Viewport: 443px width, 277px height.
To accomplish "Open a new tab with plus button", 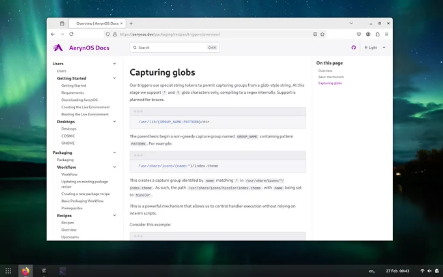I will [131, 23].
